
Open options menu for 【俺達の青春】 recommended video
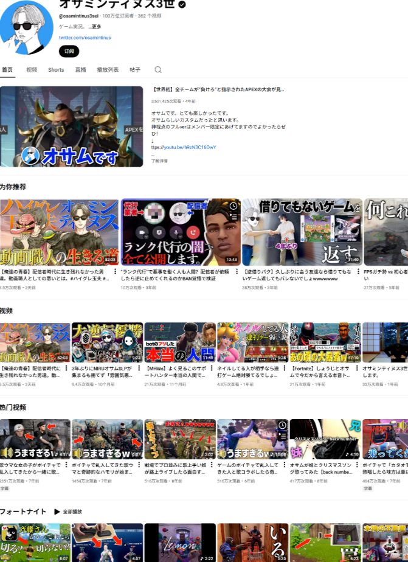point(115,272)
